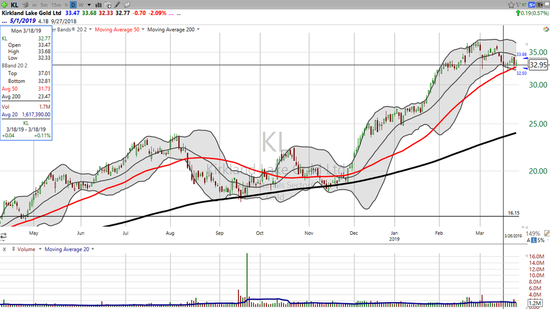550x309 pixels.
Task: Open the blue S dropdown button
Action: pos(532,5)
